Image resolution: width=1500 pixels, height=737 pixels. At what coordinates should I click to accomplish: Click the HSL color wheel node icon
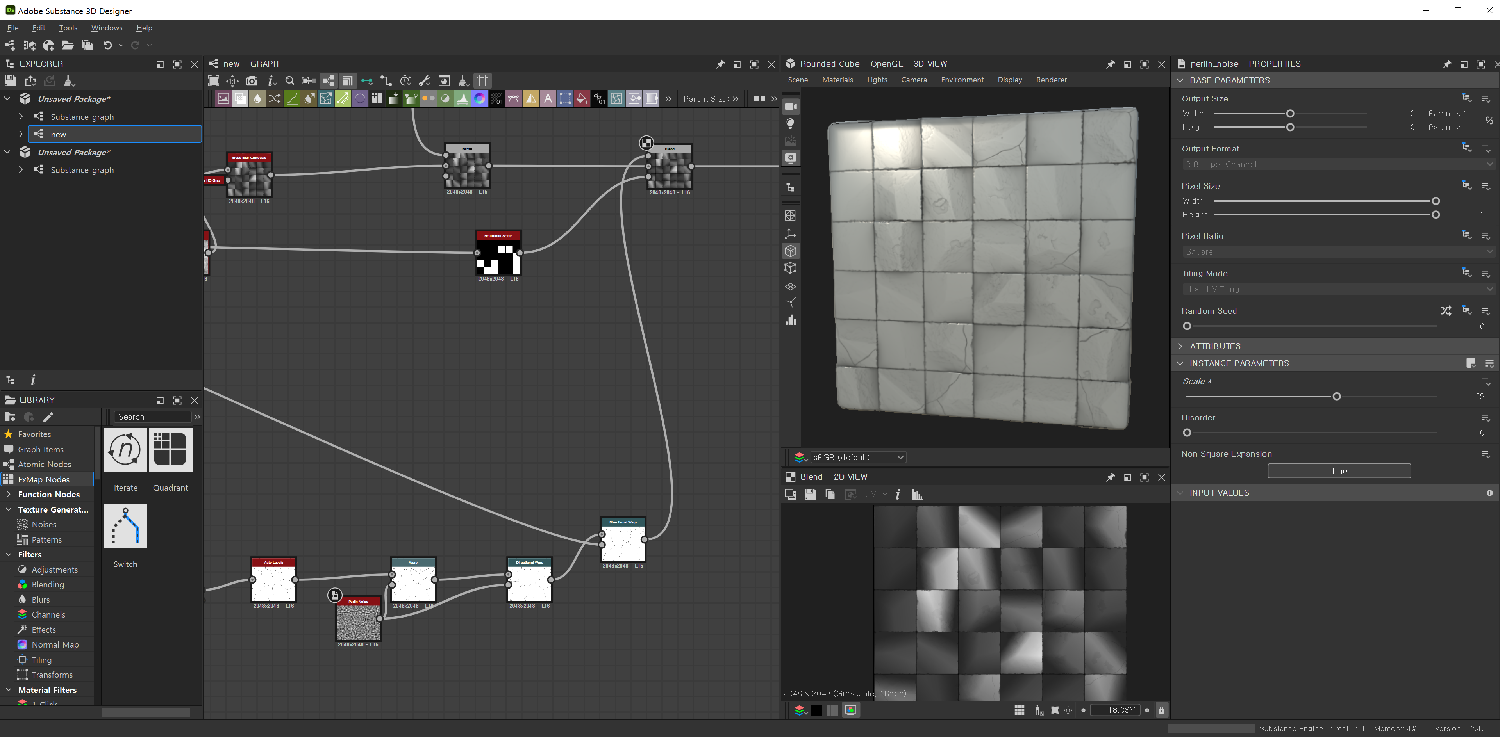click(x=479, y=99)
